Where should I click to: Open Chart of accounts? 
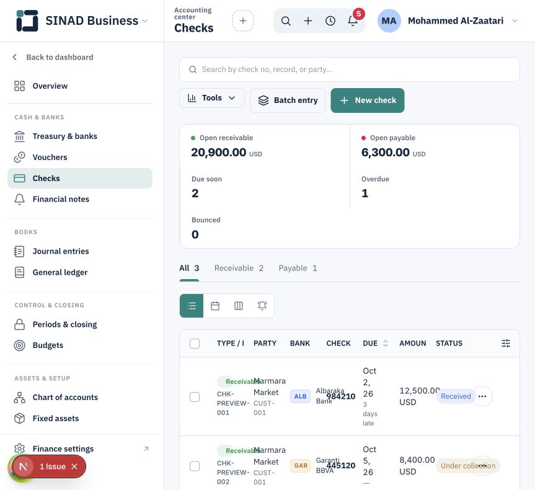point(80,398)
